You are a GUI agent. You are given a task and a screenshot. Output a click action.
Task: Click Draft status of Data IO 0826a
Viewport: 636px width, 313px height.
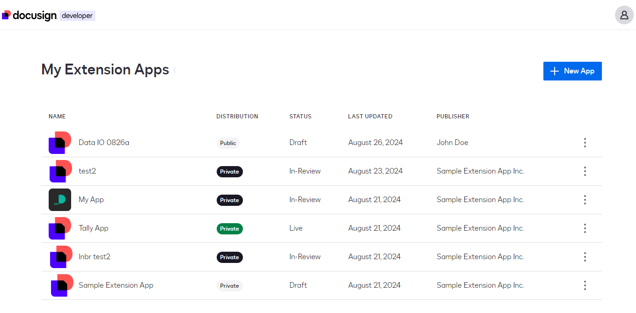click(x=298, y=143)
